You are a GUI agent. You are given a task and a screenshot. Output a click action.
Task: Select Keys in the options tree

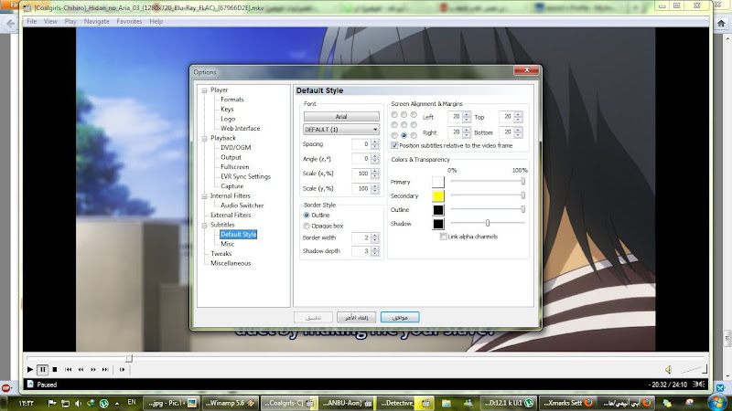[227, 109]
